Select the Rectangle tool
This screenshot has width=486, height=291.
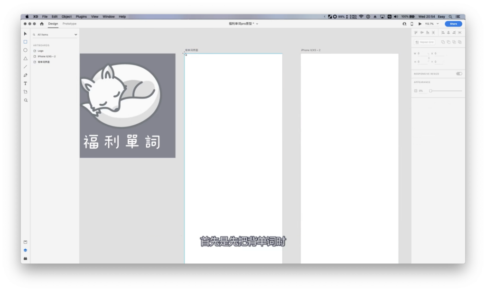click(x=26, y=42)
